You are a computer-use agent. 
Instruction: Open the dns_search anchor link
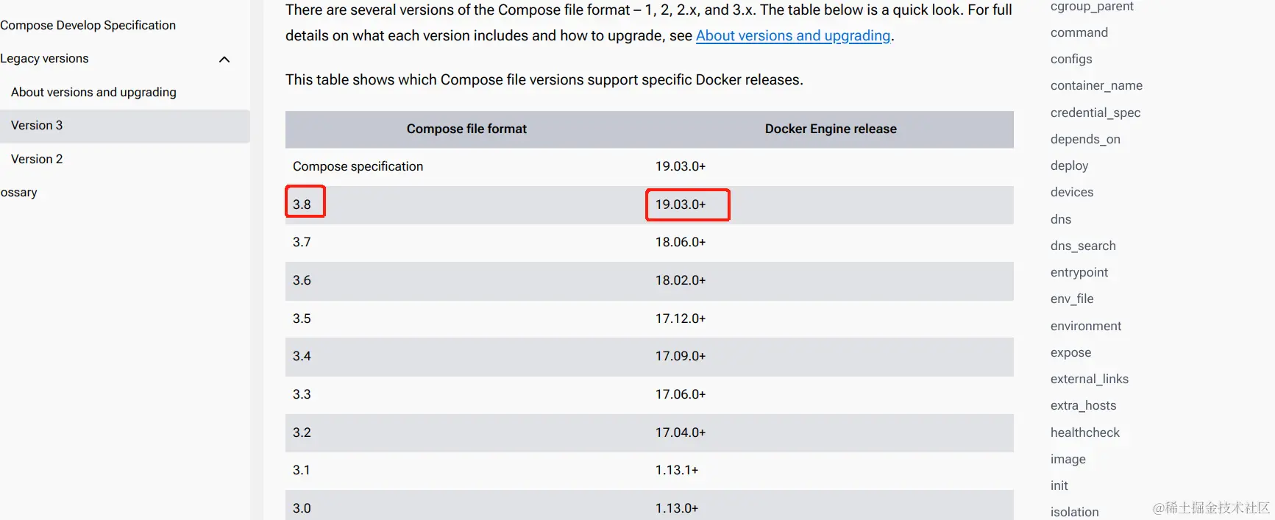pyautogui.click(x=1083, y=246)
